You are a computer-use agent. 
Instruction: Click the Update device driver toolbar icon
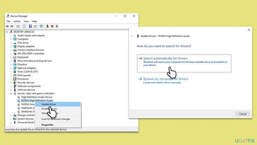[x=47, y=26]
